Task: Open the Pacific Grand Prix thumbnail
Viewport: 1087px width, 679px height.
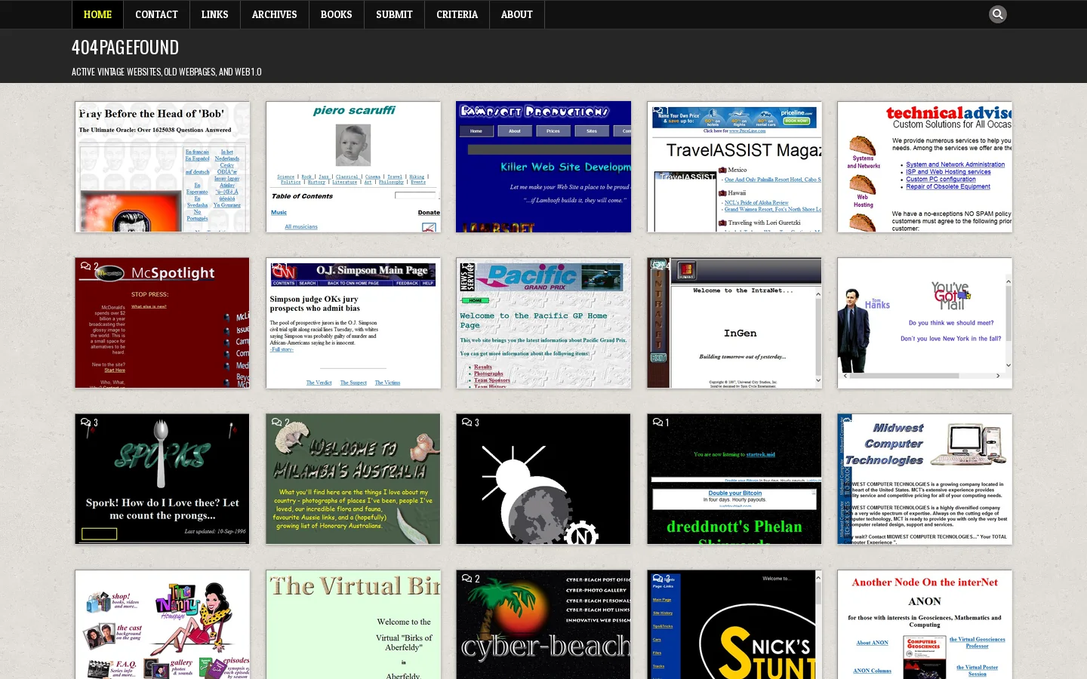Action: [543, 323]
